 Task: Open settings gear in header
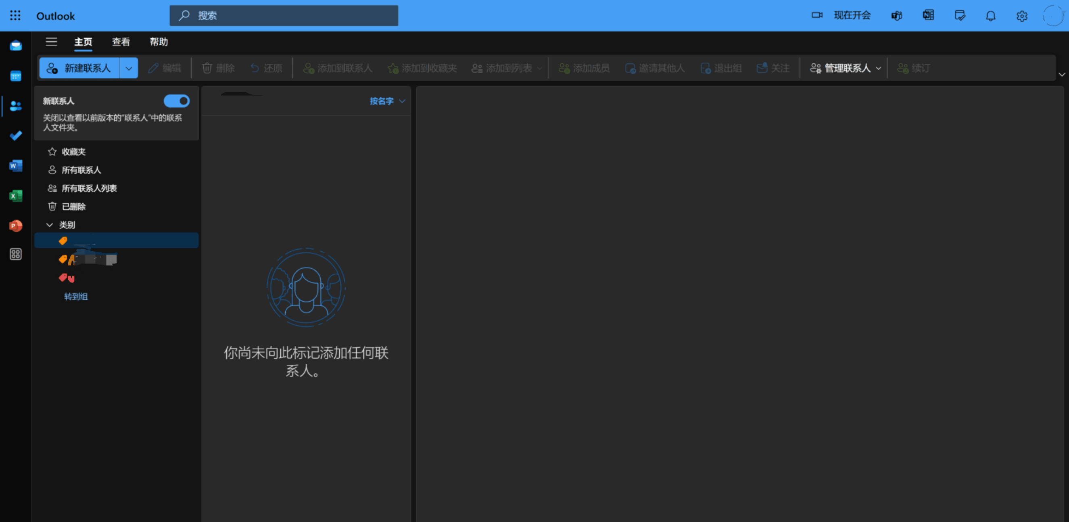[x=1021, y=16]
